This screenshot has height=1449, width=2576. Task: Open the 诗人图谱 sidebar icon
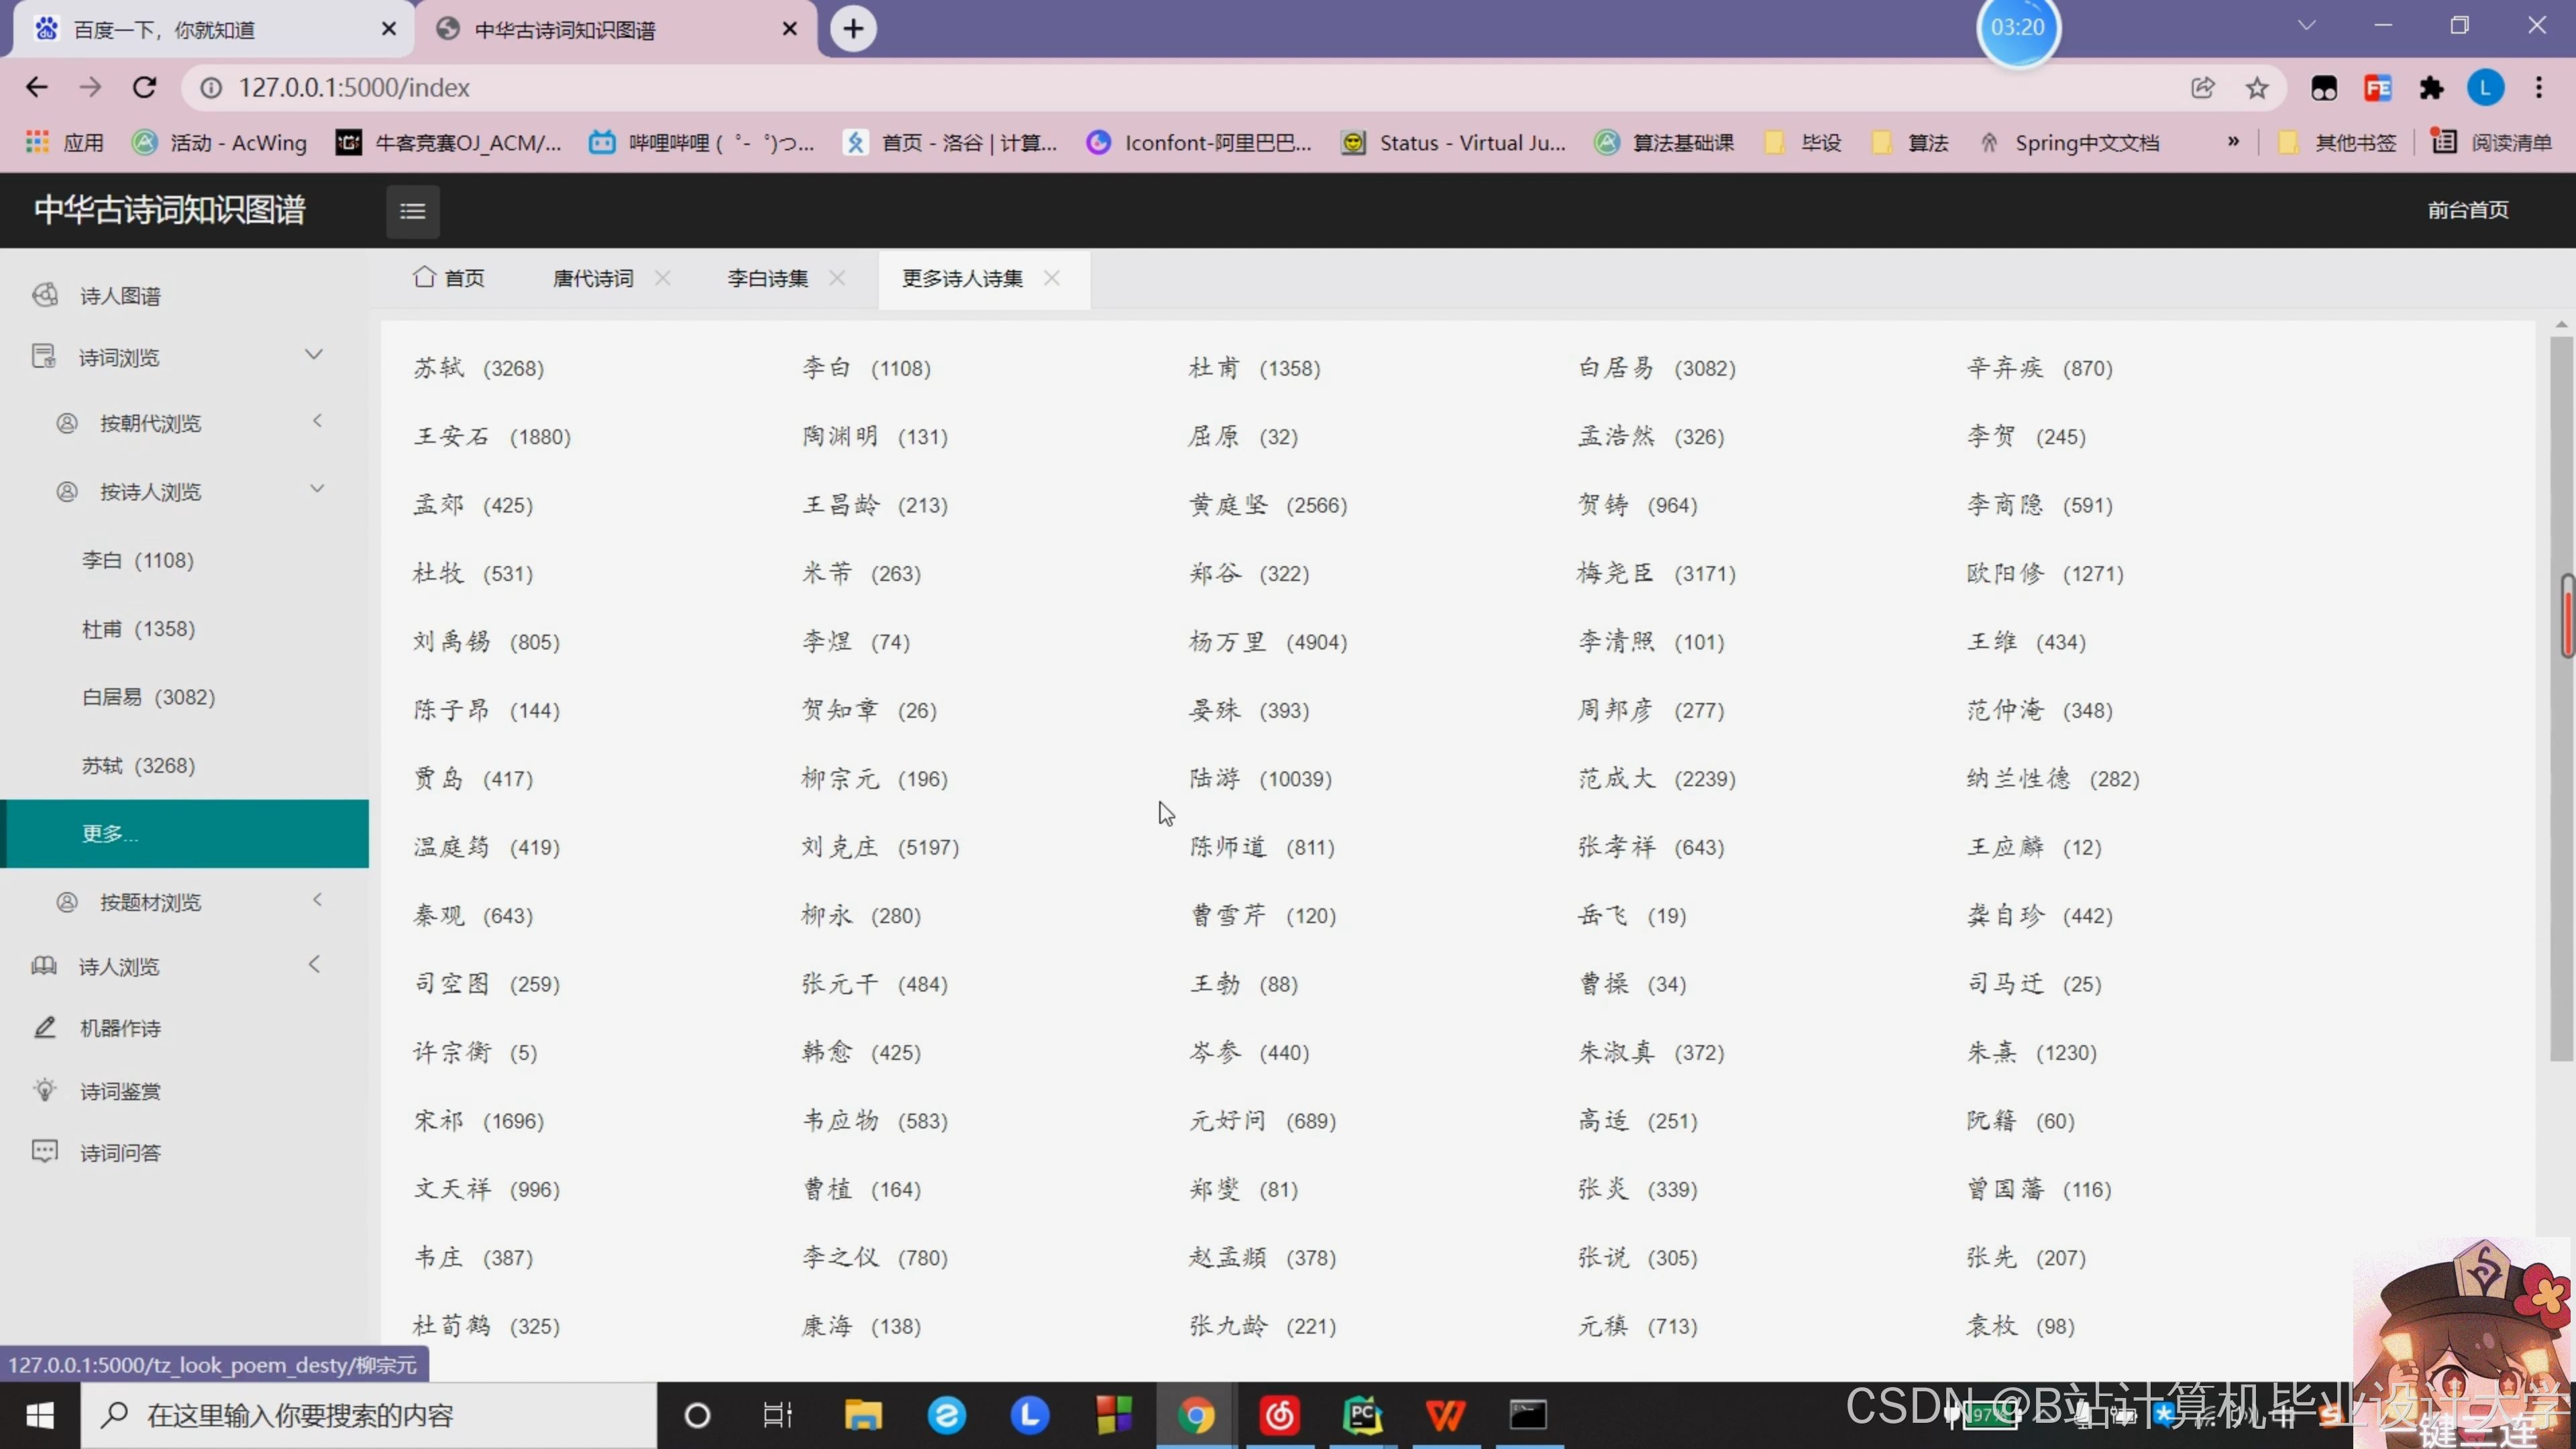[45, 295]
